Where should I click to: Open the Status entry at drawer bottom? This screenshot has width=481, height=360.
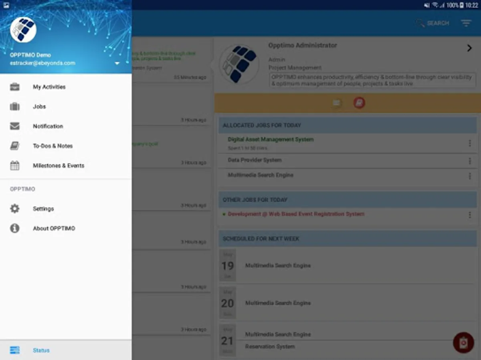66,350
